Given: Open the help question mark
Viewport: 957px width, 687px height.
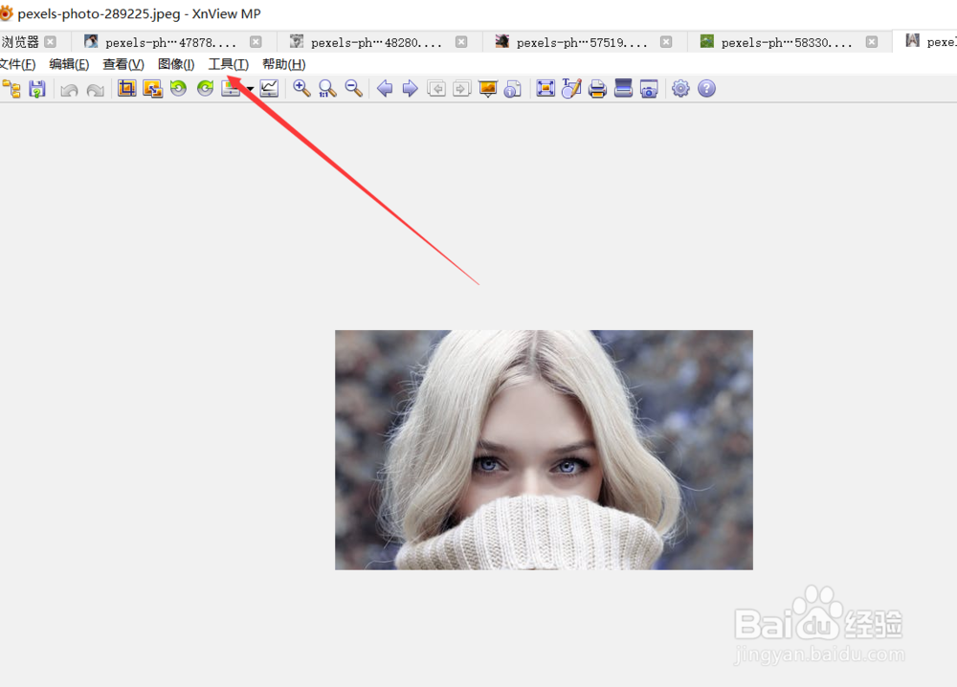Looking at the screenshot, I should tap(707, 89).
